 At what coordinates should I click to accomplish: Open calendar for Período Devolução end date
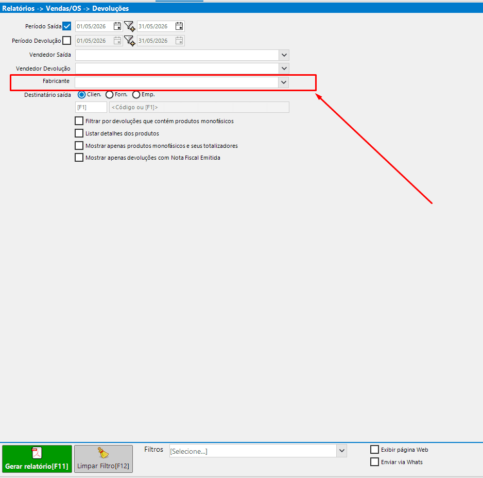click(x=179, y=41)
